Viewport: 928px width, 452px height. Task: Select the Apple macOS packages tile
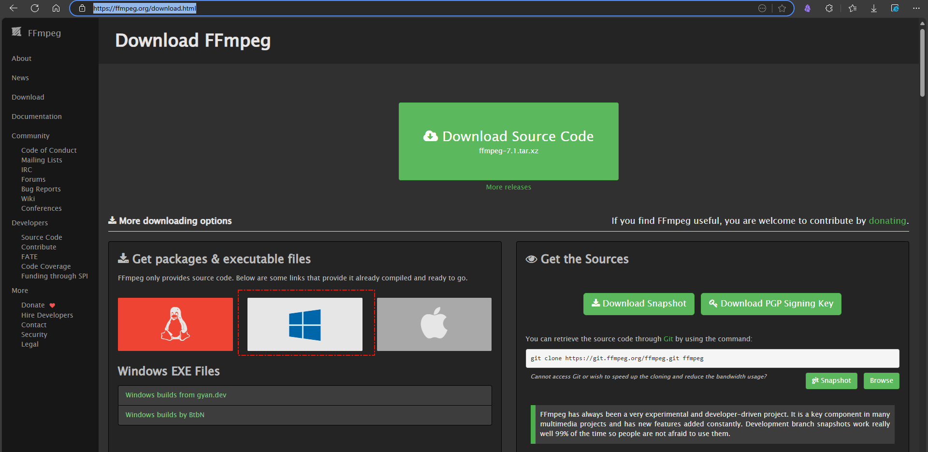(x=434, y=324)
